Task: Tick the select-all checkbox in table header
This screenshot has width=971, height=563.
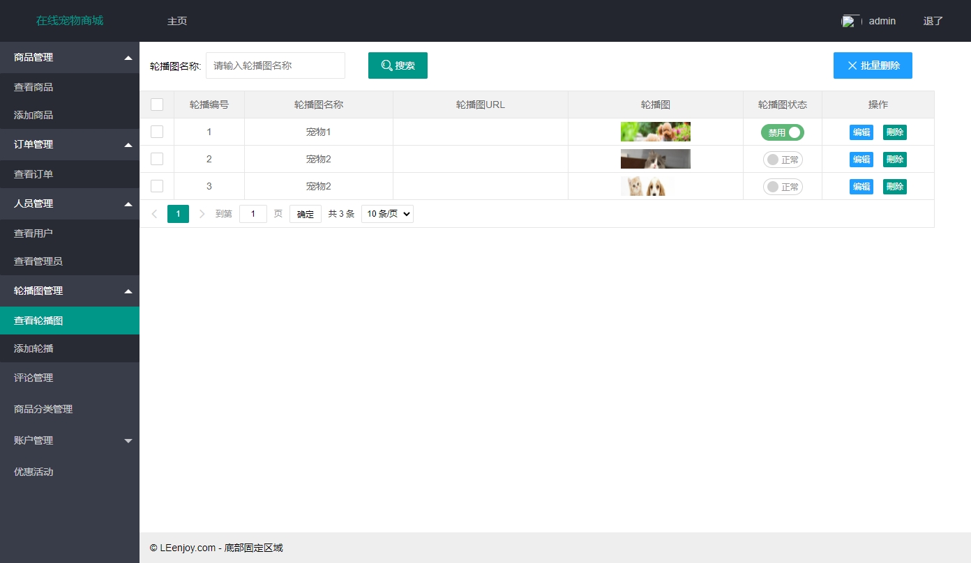Action: click(157, 105)
